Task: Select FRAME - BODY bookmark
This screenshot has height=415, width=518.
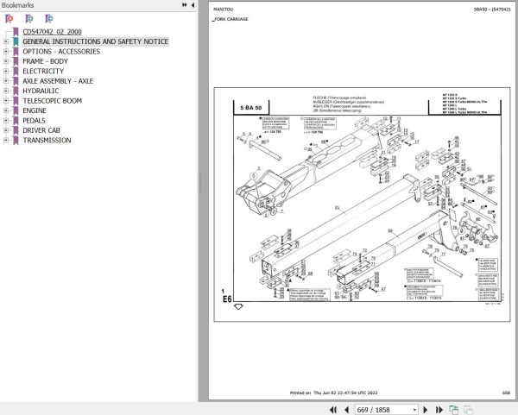Action: (45, 61)
